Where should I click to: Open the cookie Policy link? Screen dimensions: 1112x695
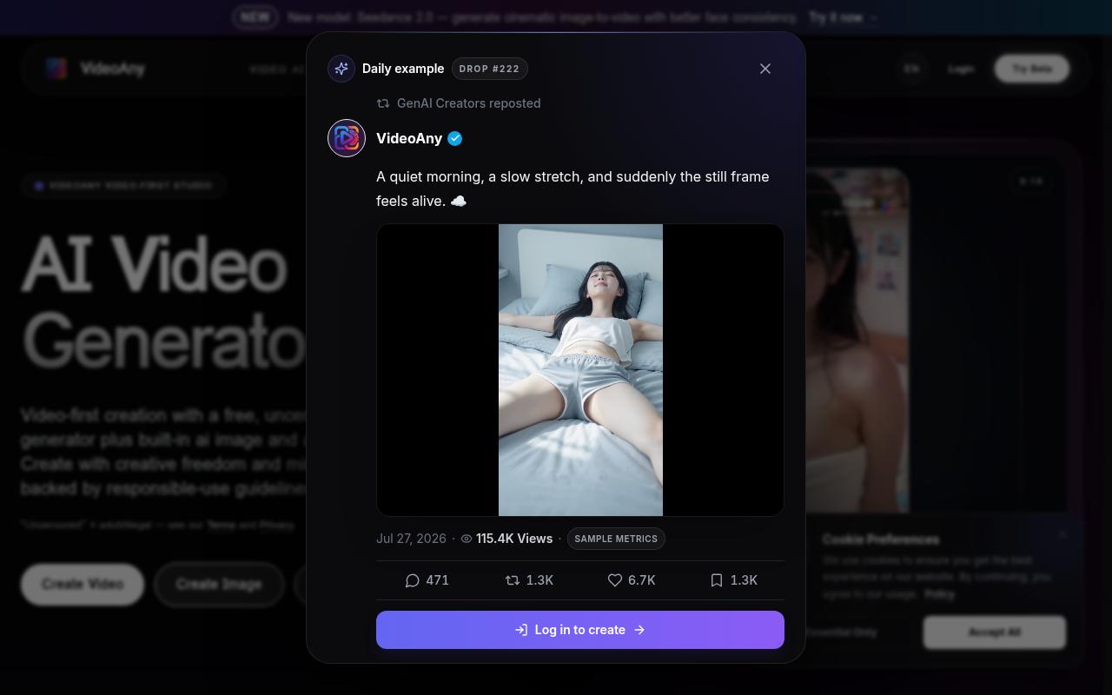click(x=939, y=594)
